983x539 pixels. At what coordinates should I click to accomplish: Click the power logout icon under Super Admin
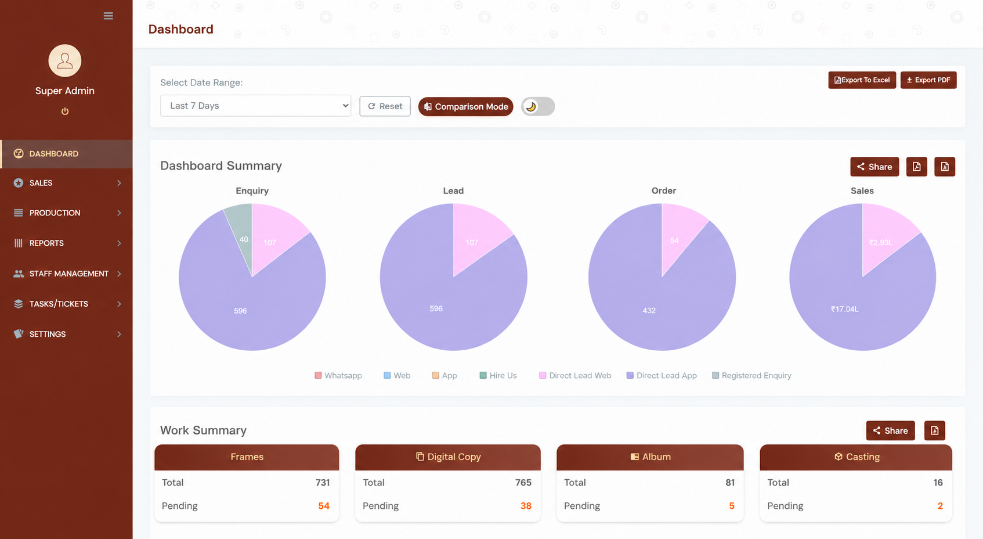pos(65,112)
